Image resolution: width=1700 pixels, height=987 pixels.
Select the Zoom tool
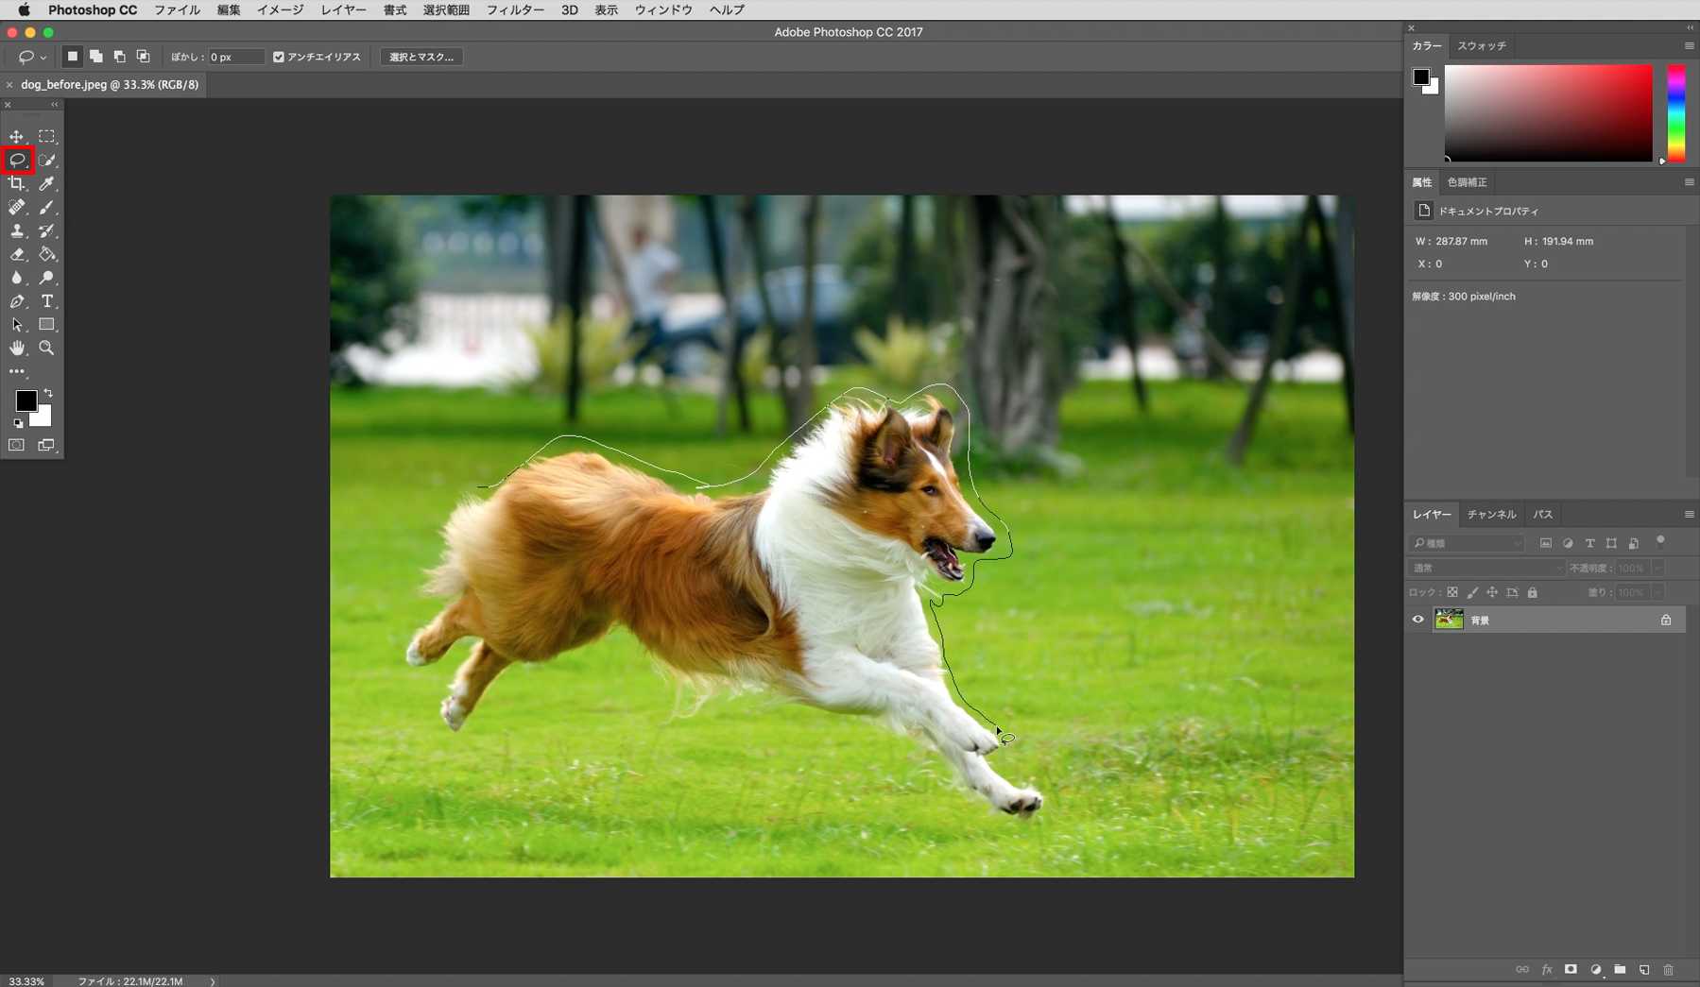[x=46, y=348]
